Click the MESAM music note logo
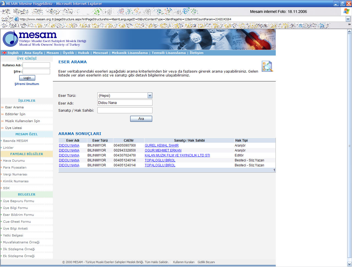This screenshot has height=267, width=352. coord(10,38)
